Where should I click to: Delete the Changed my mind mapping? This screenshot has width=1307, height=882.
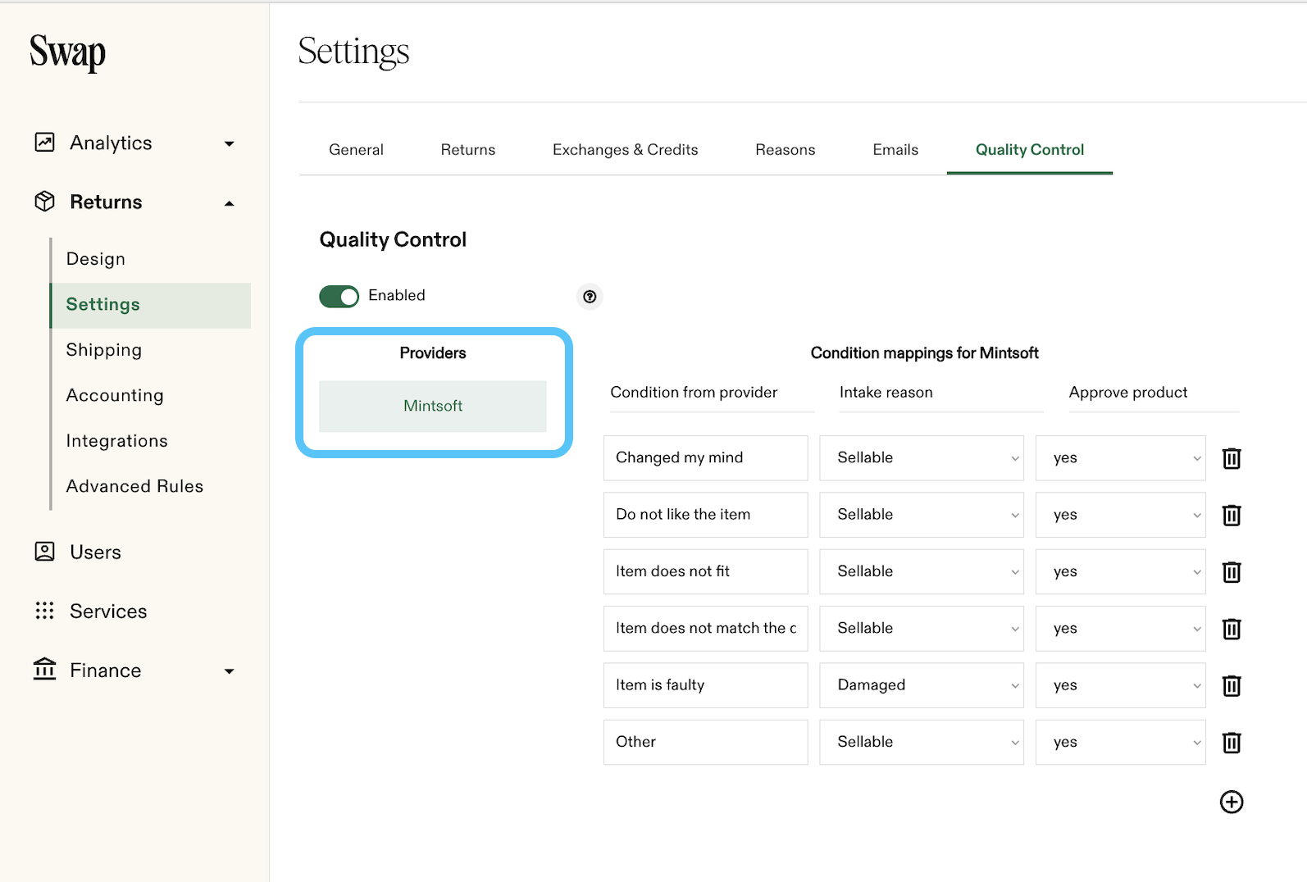click(x=1232, y=458)
